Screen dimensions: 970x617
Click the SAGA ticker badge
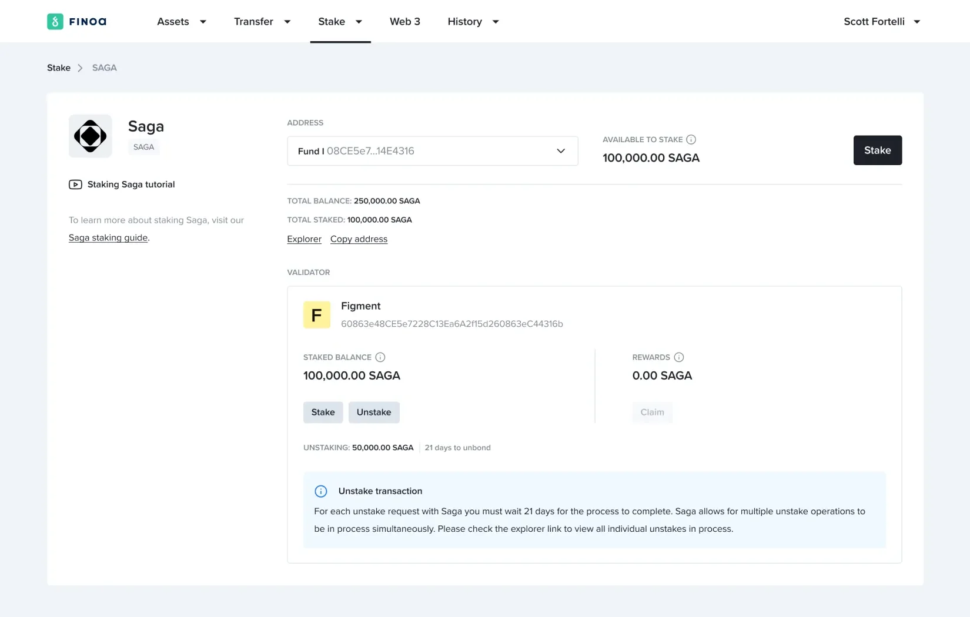coord(144,147)
